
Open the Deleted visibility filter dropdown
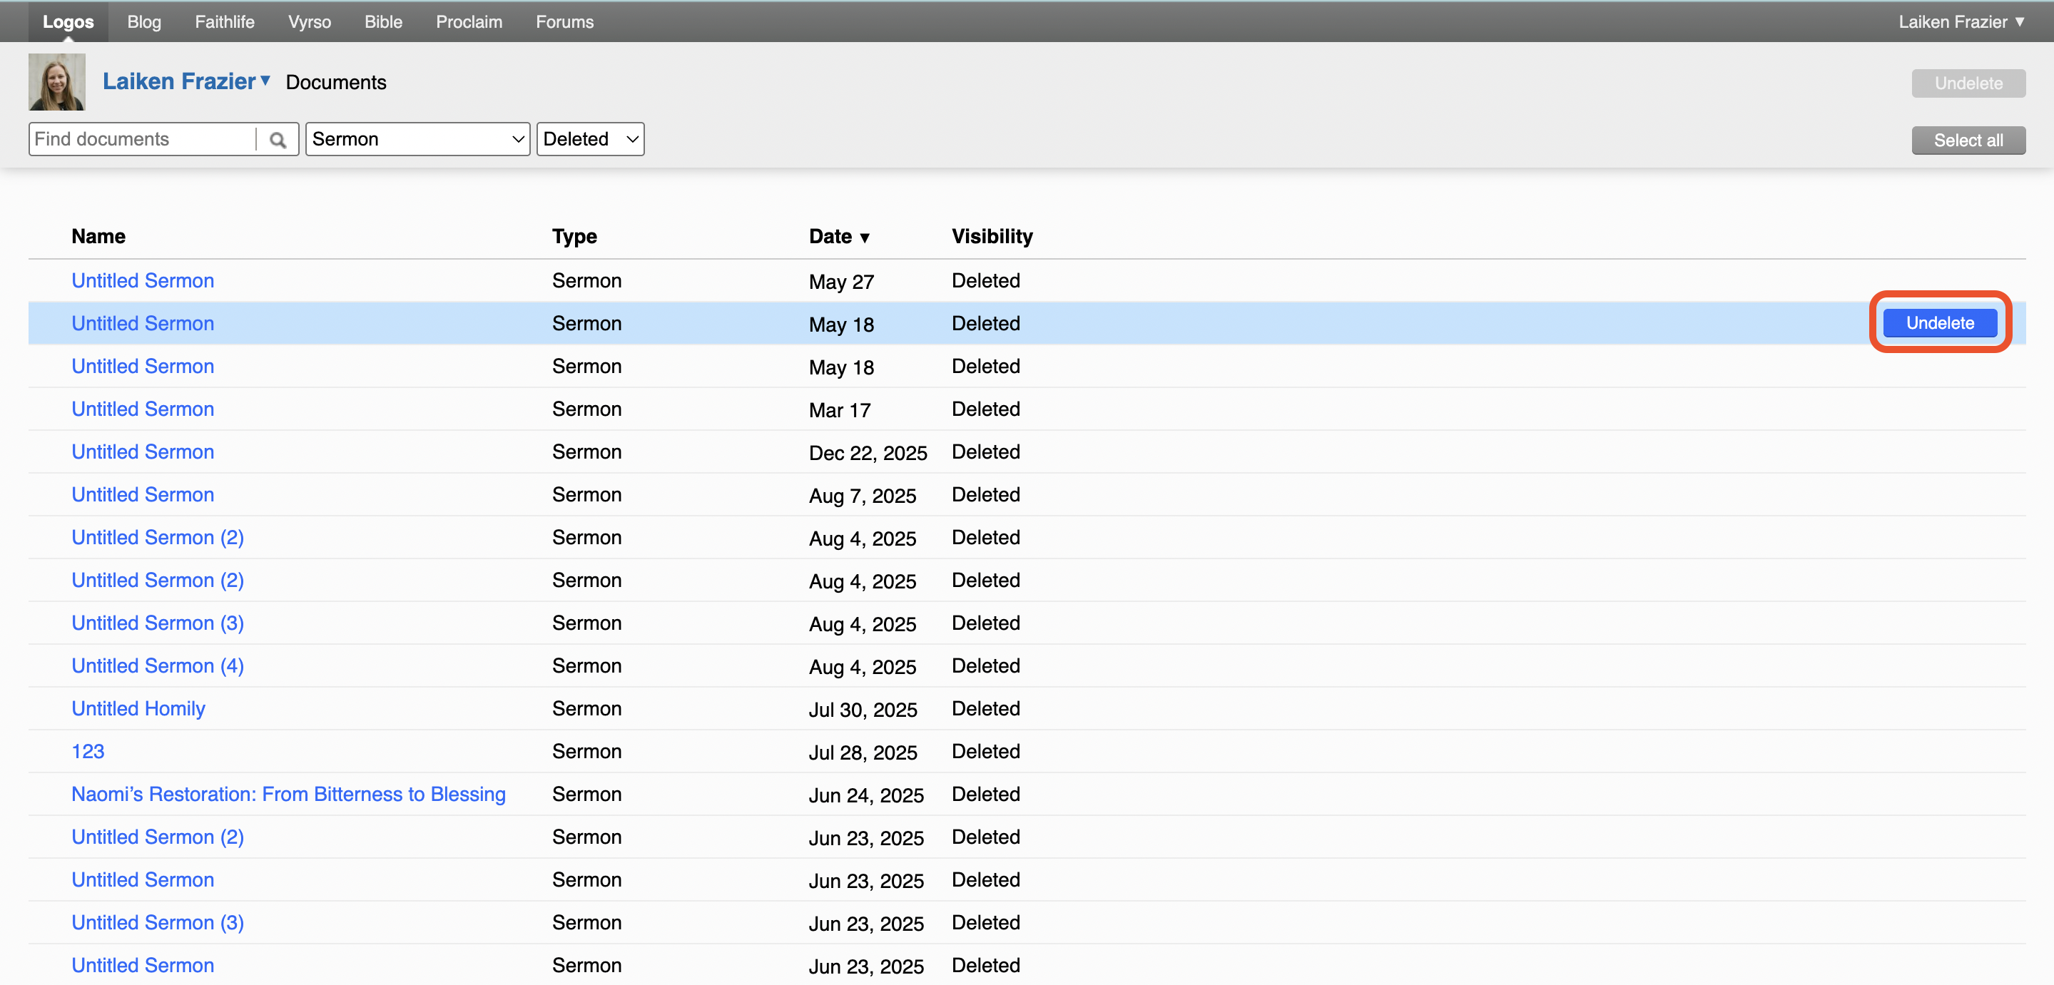pos(590,140)
